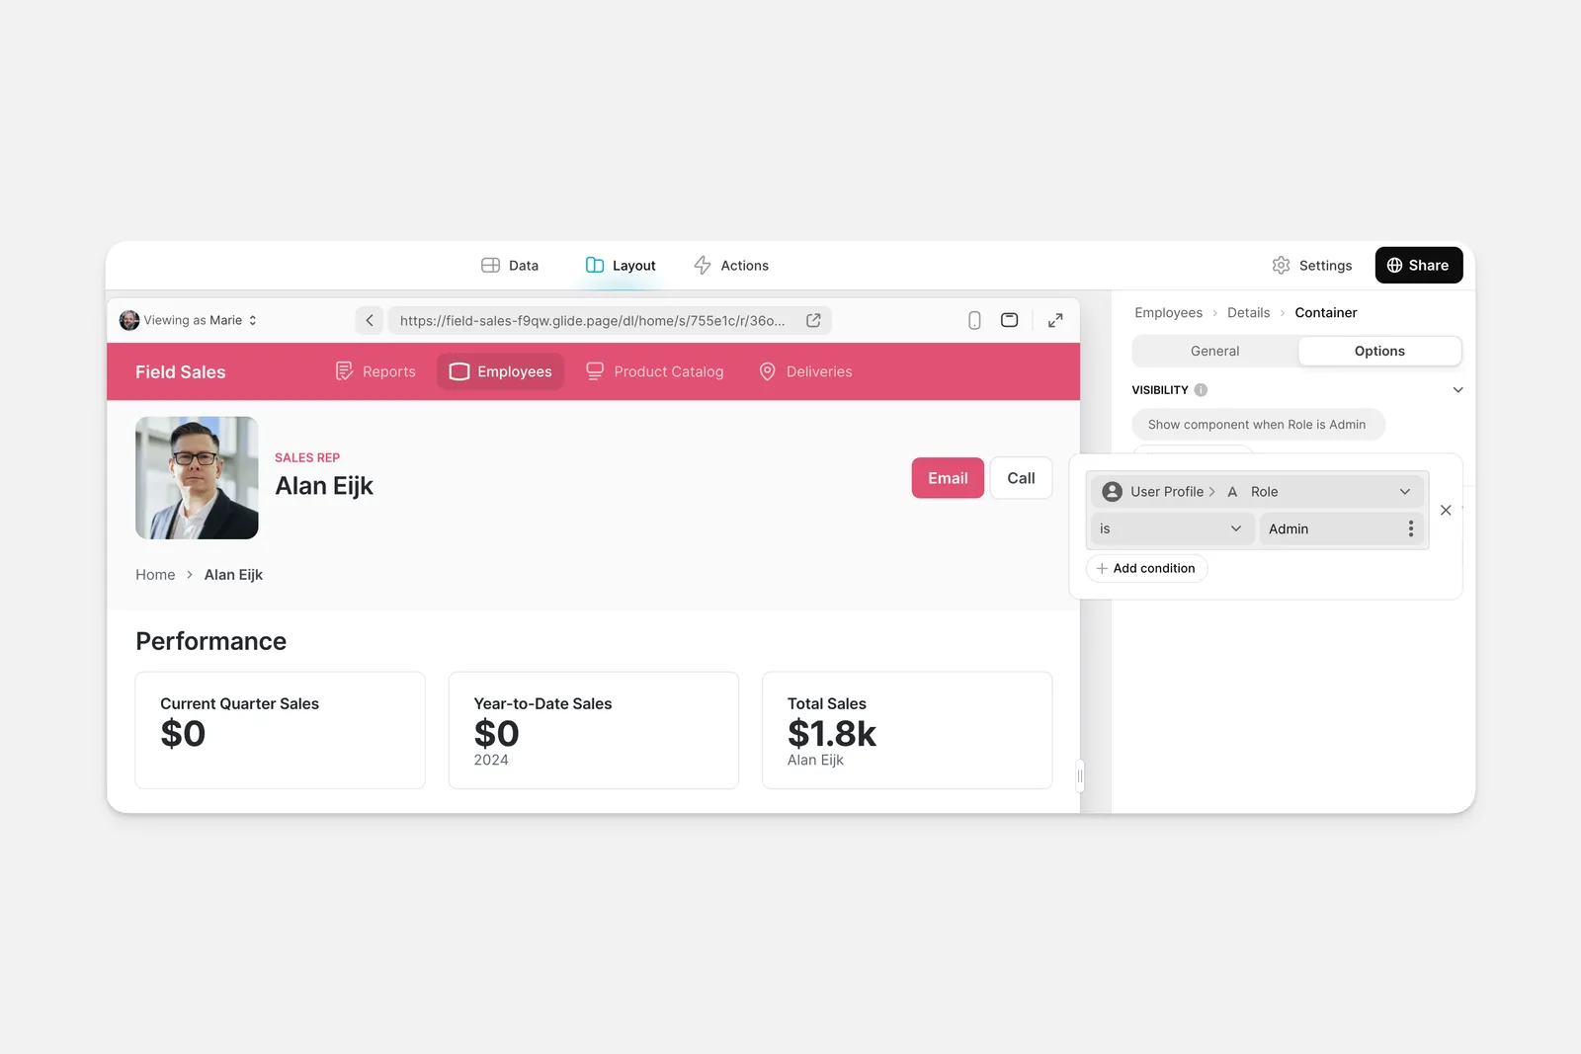
Task: Open Reports in the app navigation
Action: 375,371
